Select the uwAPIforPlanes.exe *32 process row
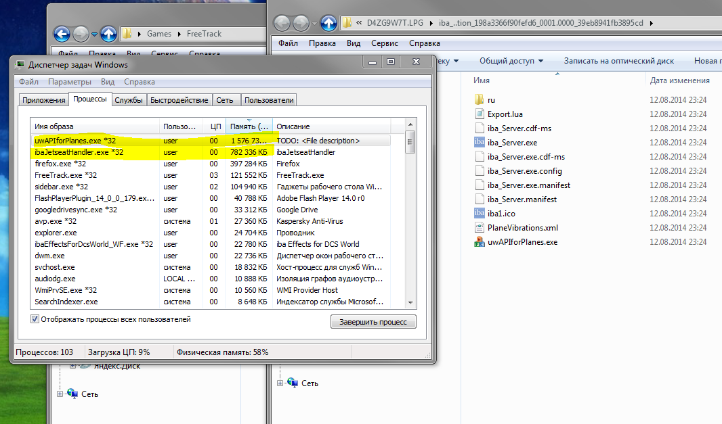 (211, 141)
